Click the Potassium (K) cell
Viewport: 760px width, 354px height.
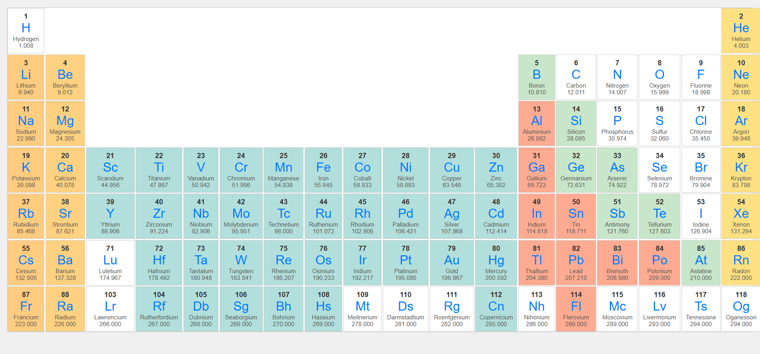pos(26,170)
